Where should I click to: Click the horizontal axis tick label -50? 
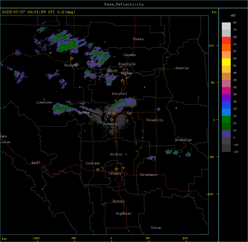(x=73, y=238)
